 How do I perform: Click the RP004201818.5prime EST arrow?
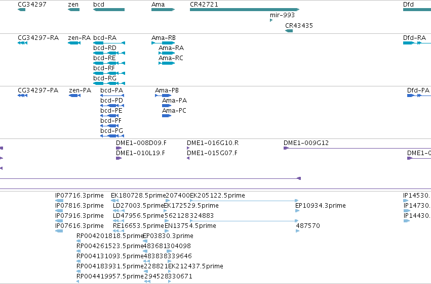click(x=79, y=241)
